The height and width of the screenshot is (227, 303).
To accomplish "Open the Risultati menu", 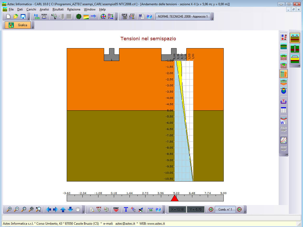I will coord(58,9).
